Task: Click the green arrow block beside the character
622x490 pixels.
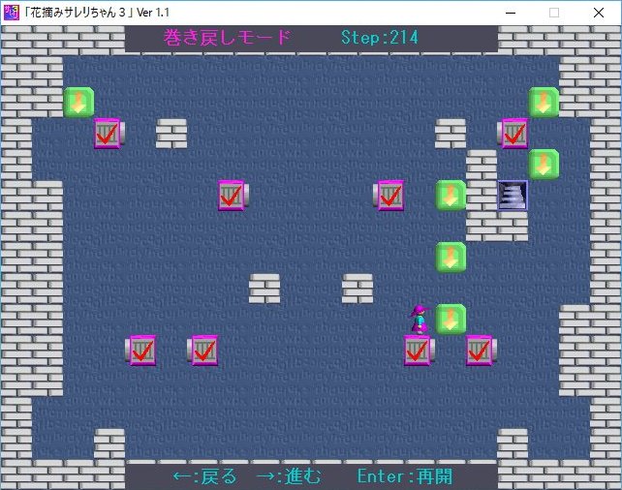Action: tap(451, 319)
